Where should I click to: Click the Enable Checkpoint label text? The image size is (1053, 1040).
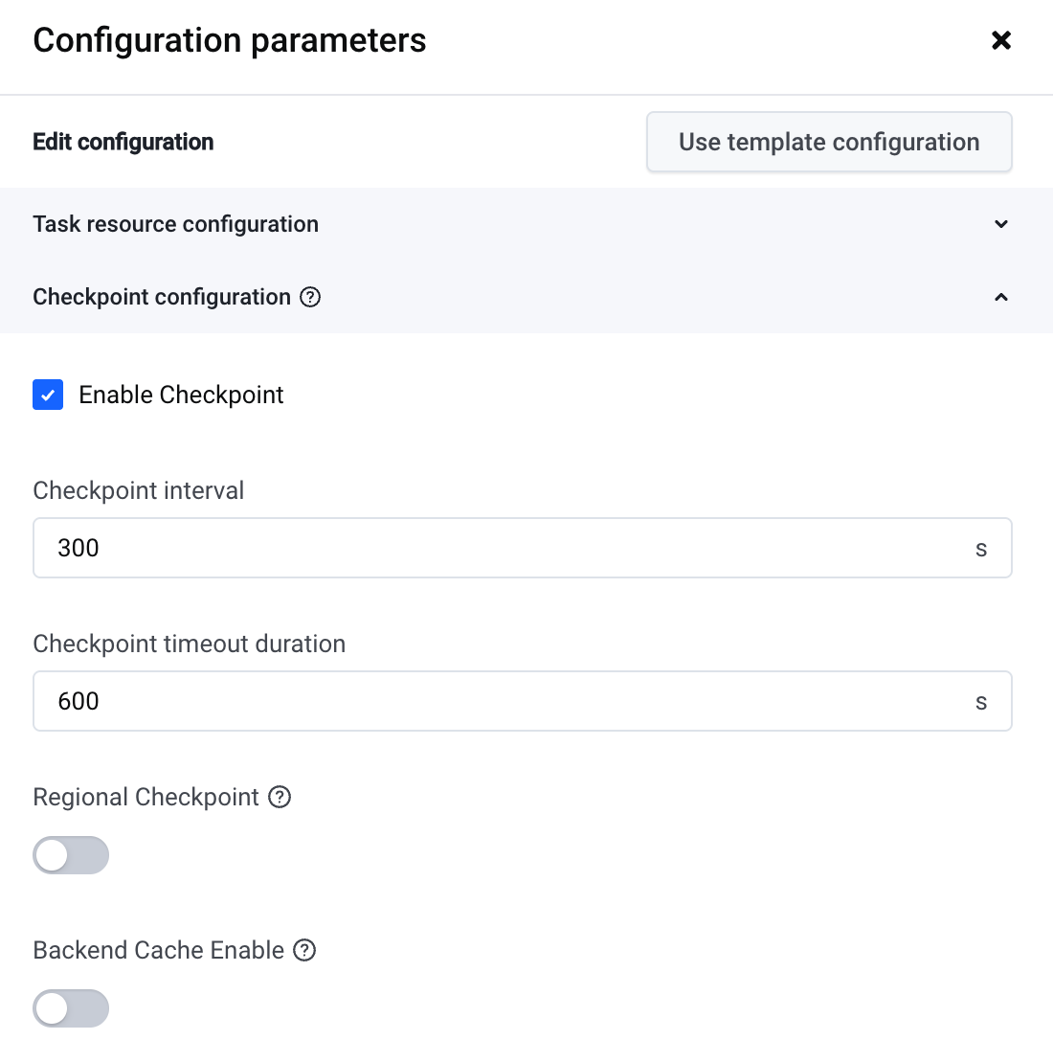181,395
